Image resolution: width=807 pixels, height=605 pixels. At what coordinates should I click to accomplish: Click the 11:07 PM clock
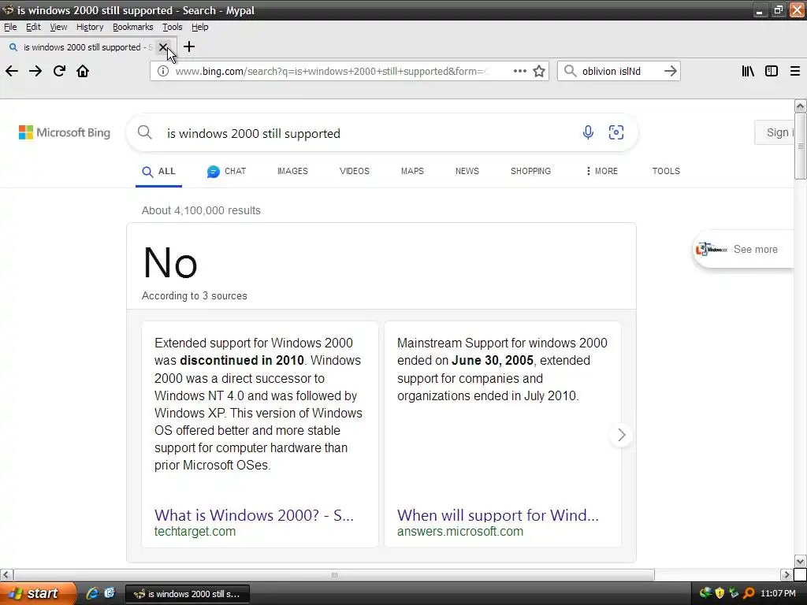[778, 593]
